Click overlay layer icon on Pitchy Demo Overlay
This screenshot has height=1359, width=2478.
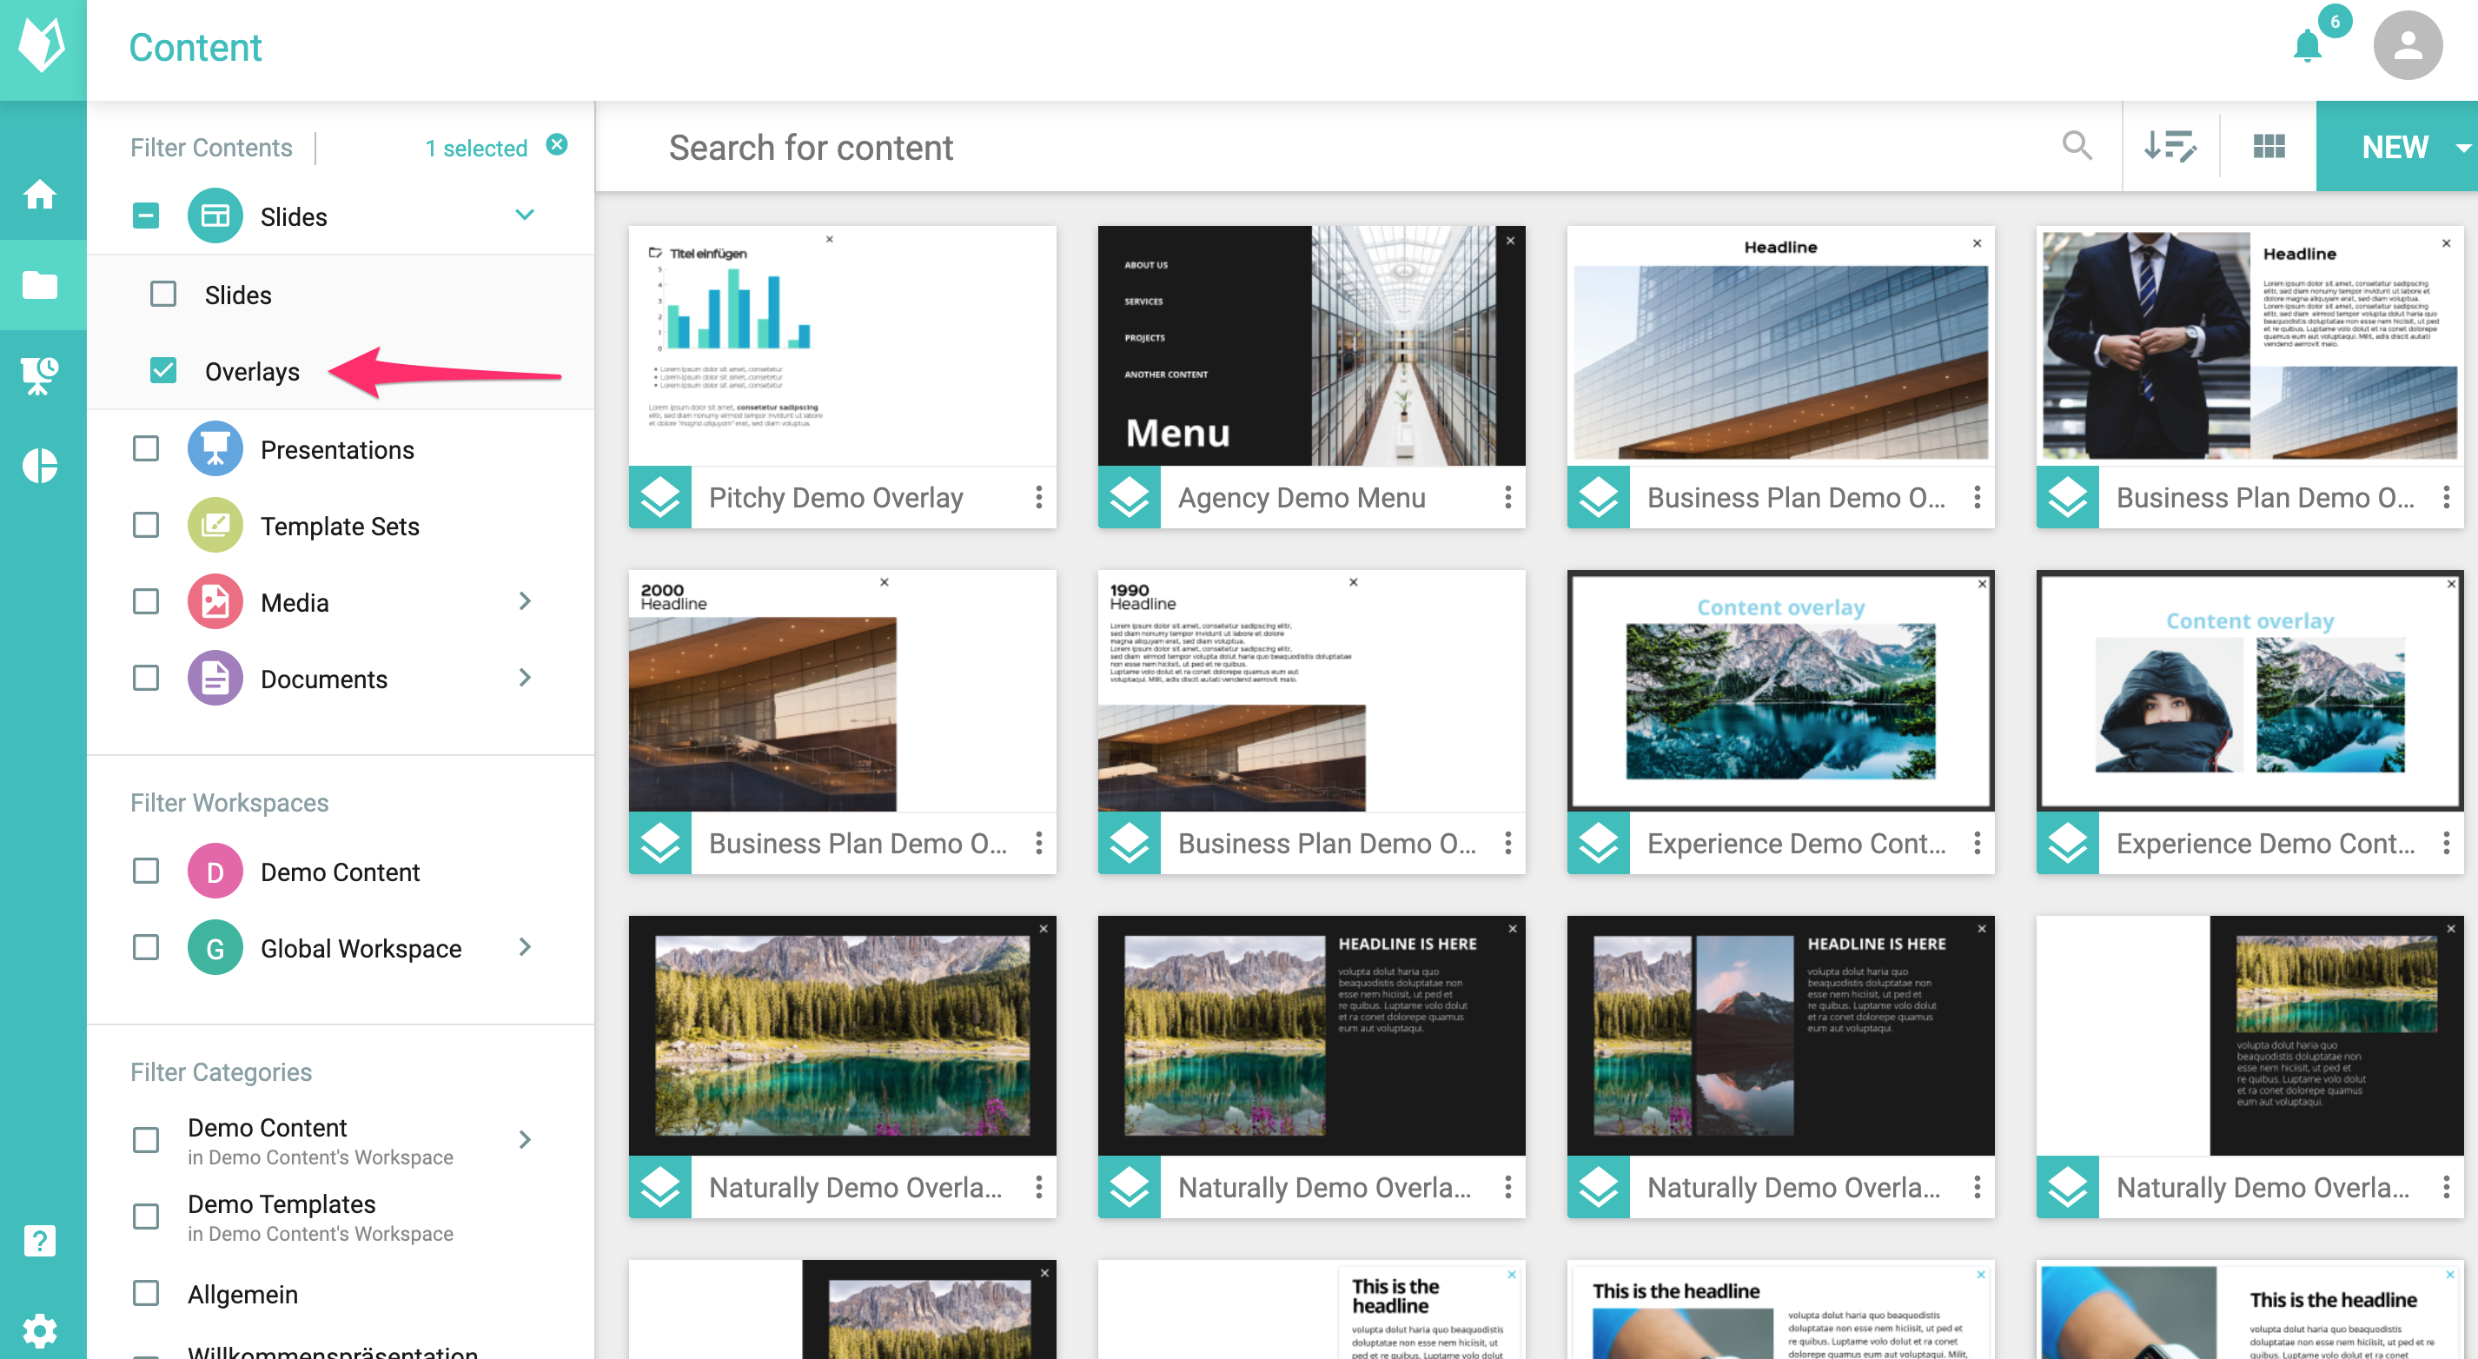tap(661, 497)
